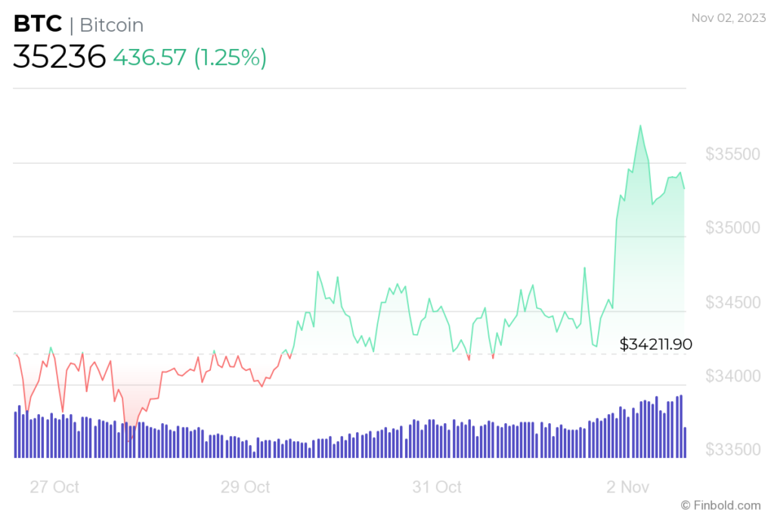The image size is (774, 516).
Task: Click the highest peak of the green price line
Action: coord(641,126)
